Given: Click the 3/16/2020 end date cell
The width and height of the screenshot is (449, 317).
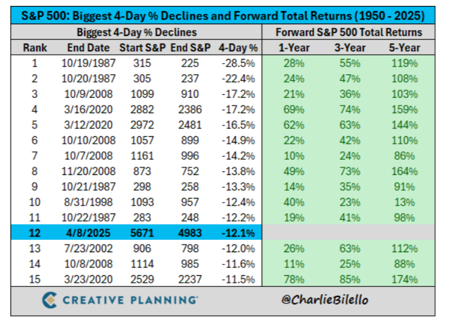Looking at the screenshot, I should click(89, 109).
